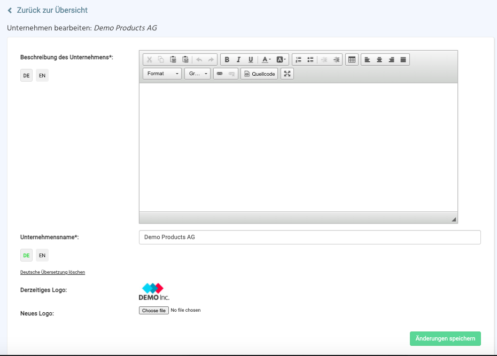Insert a bulleted list

[310, 60]
